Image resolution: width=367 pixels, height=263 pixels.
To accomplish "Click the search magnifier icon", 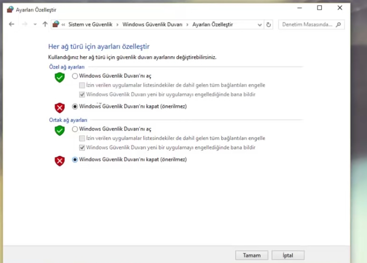I will point(338,25).
